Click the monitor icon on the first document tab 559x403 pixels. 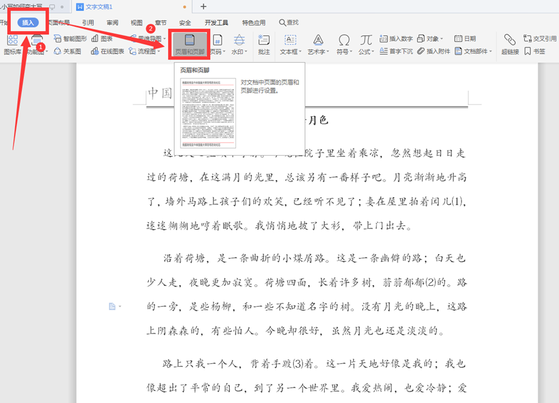pos(52,6)
